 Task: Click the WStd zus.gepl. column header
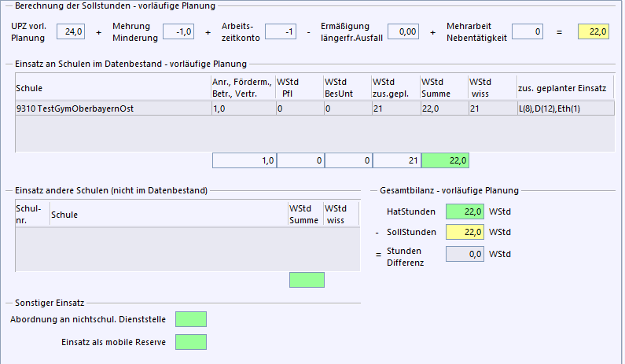click(x=395, y=88)
